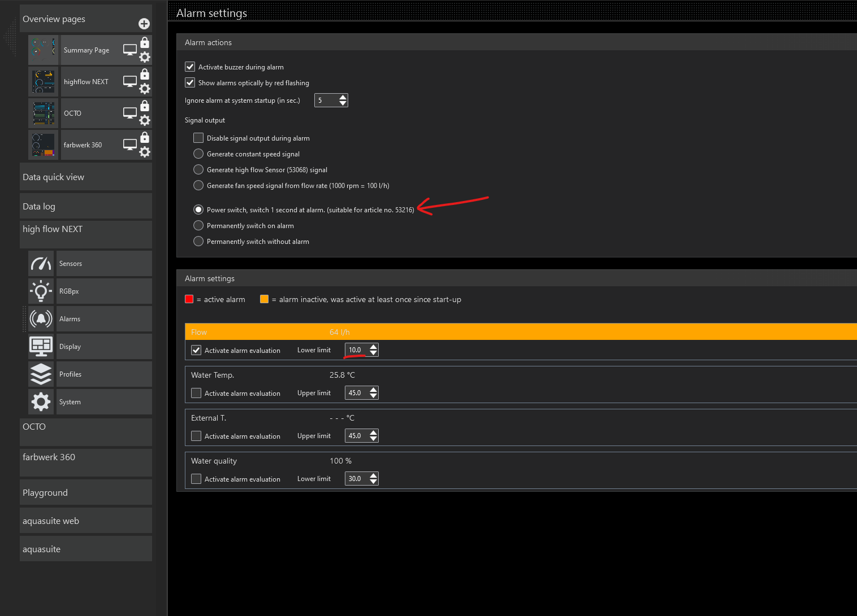Click the Summary Page settings gear icon
Viewport: 857px width, 616px height.
[x=145, y=57]
